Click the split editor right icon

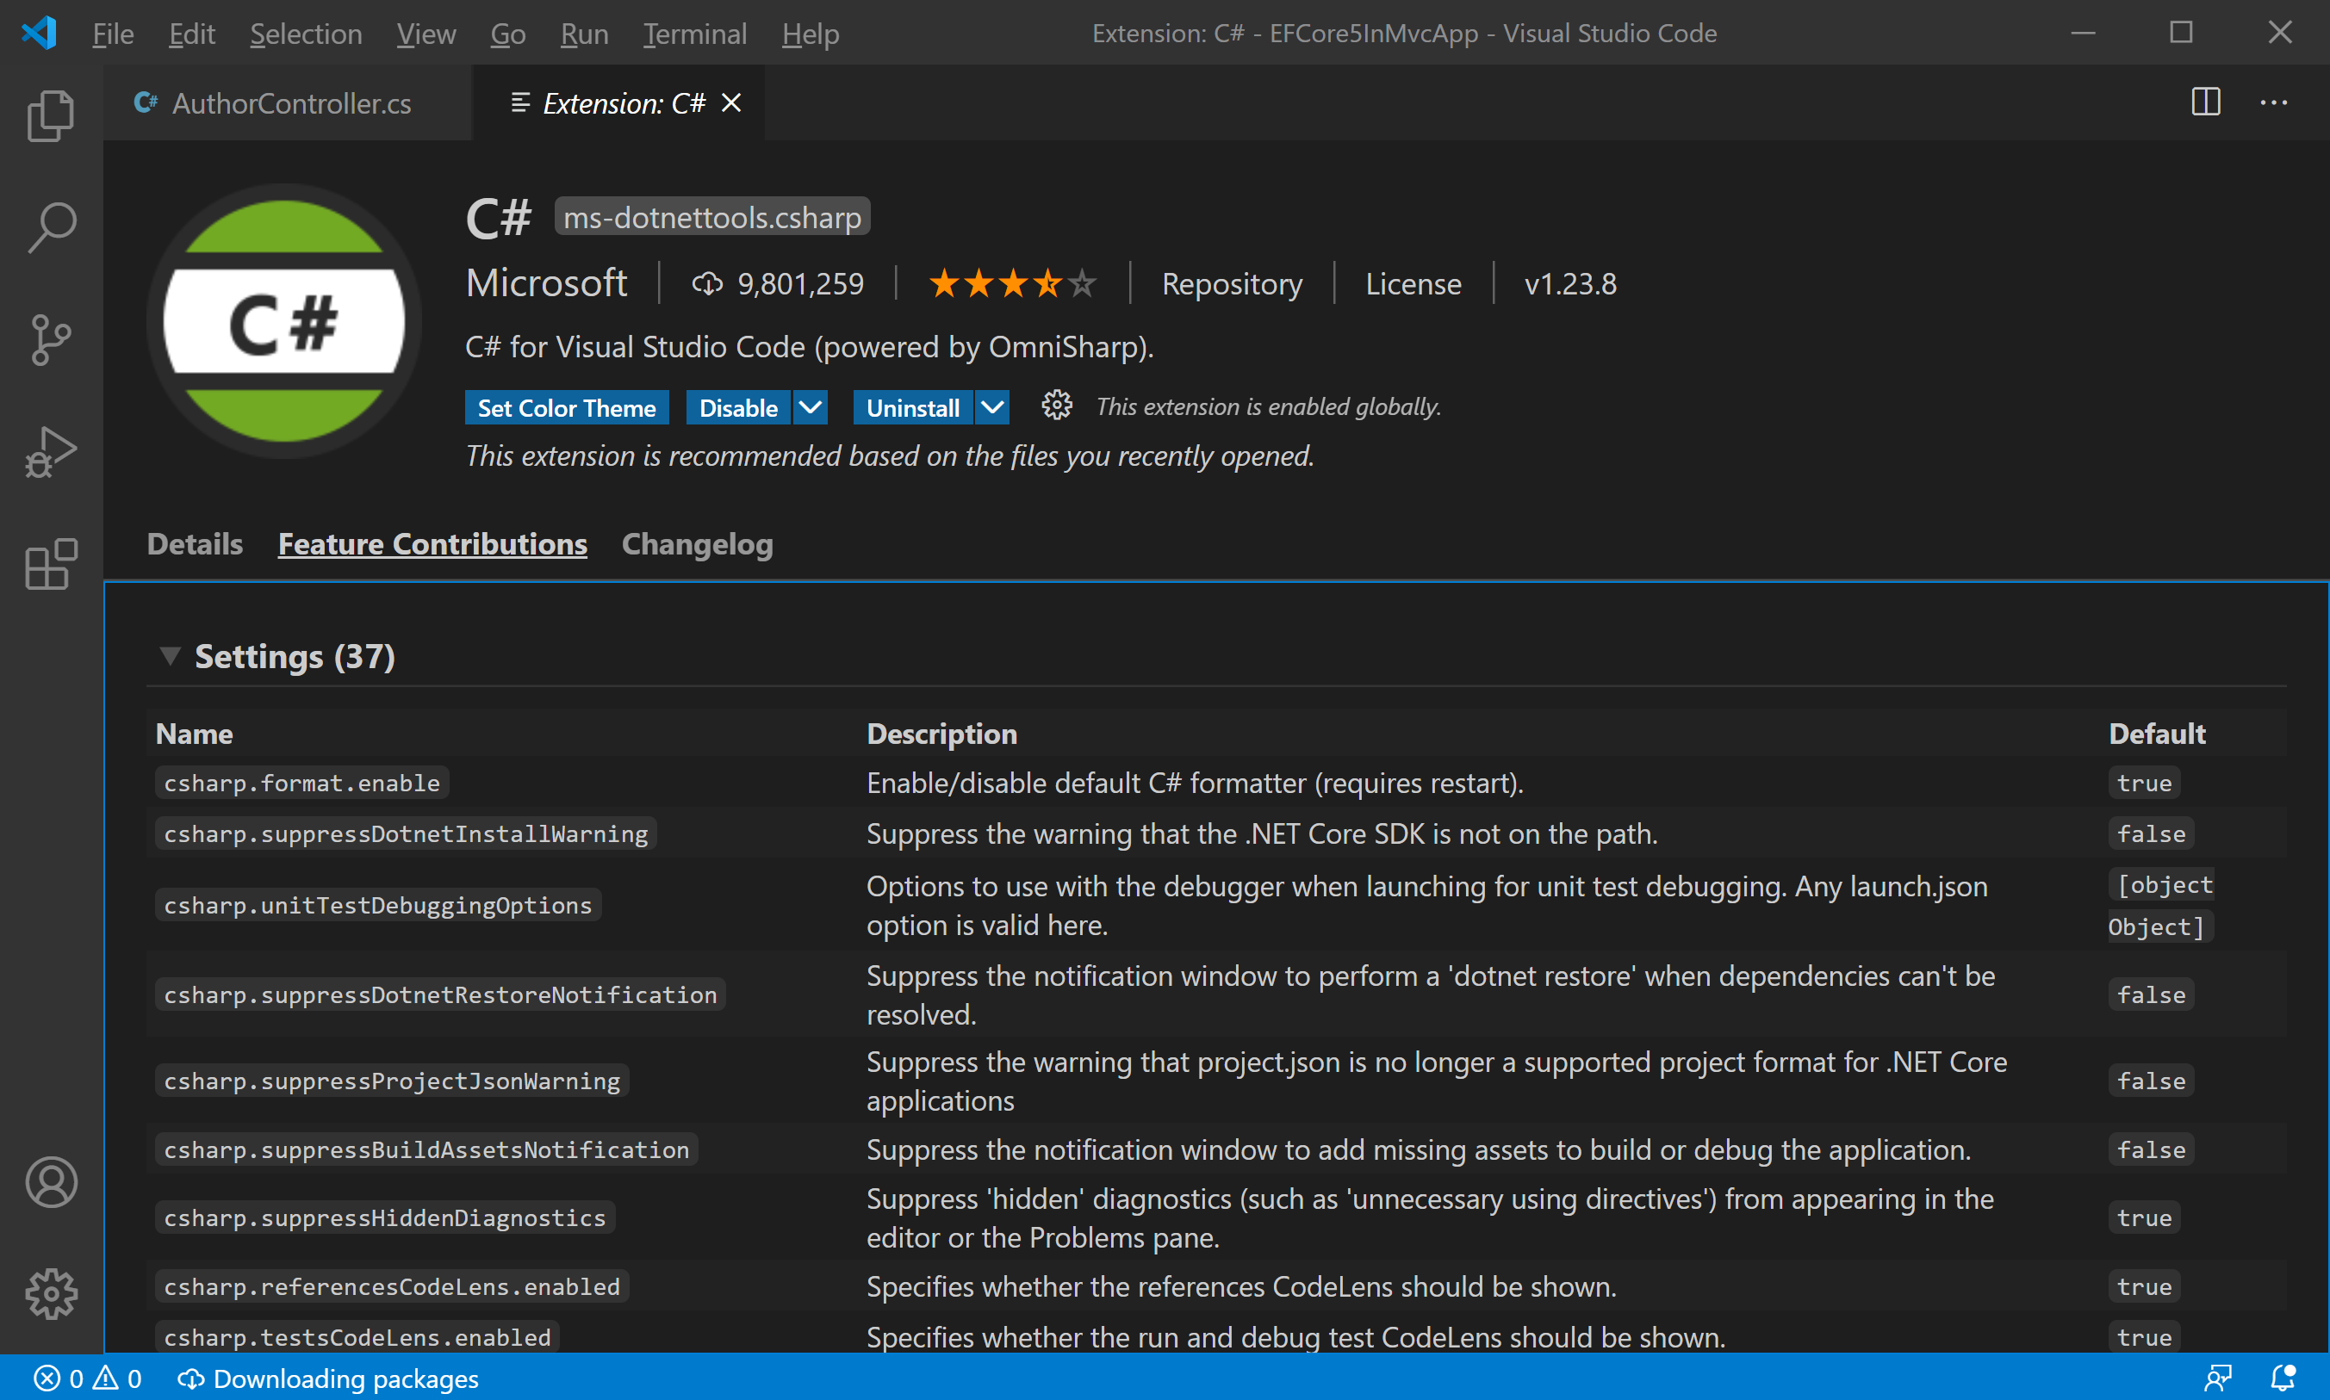coord(2205,102)
